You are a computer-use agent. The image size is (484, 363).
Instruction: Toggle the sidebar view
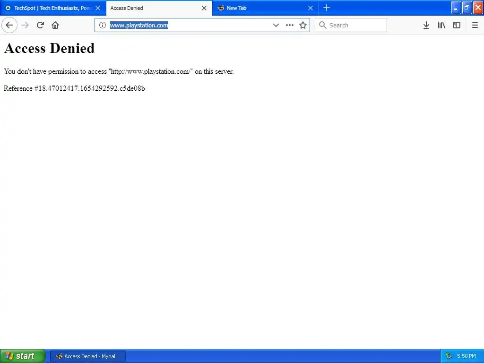click(x=457, y=25)
